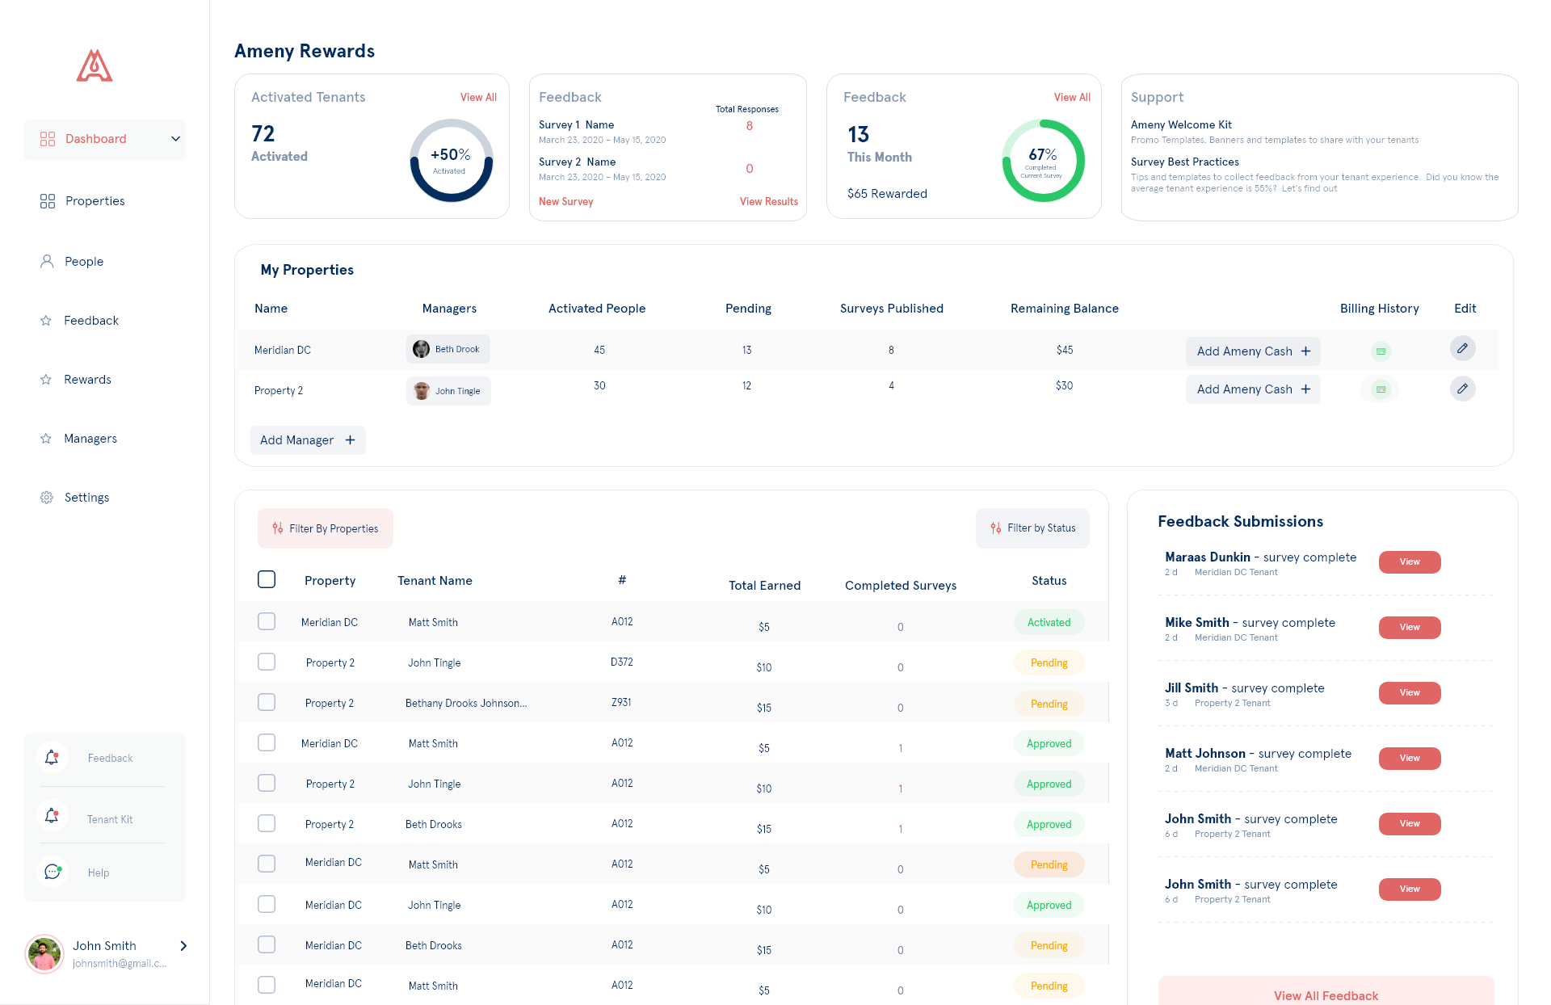Click the Feedback notification bell icon

coord(53,758)
